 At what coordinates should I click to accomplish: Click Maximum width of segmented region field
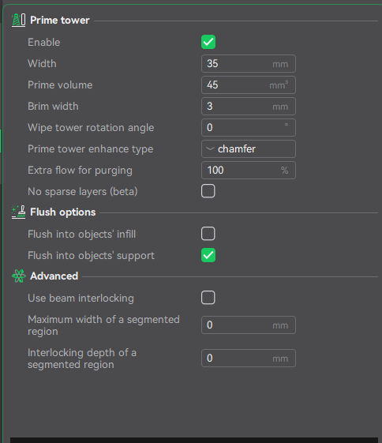[249, 325]
